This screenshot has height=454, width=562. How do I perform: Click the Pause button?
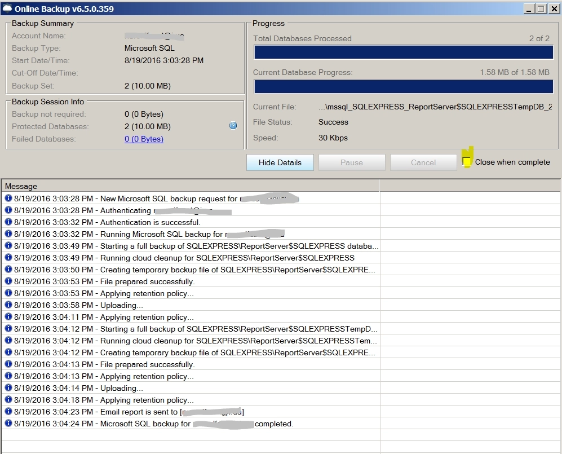tap(352, 162)
